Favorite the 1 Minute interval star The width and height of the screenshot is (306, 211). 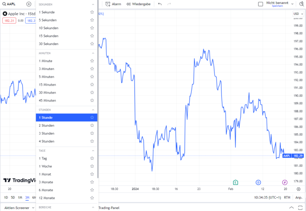[x=92, y=61]
